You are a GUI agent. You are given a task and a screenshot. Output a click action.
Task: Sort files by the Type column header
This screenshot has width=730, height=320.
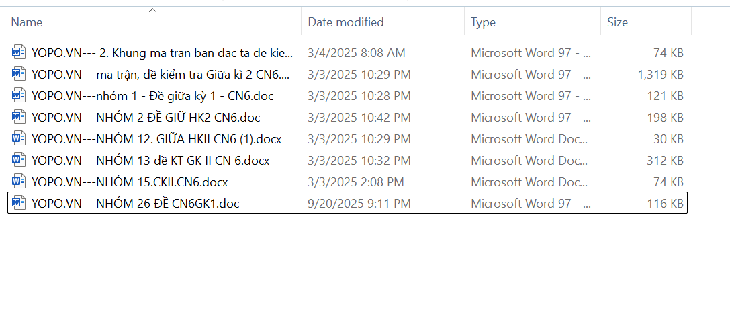(483, 22)
